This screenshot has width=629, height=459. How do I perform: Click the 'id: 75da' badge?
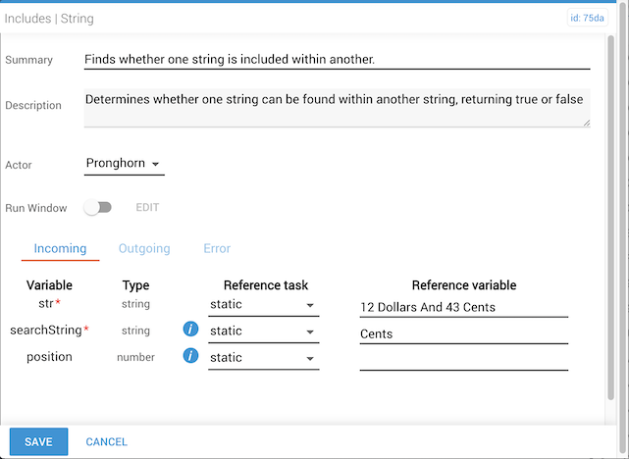pos(588,18)
